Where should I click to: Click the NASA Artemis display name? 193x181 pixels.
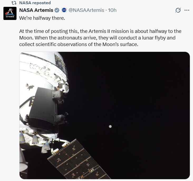(36, 10)
